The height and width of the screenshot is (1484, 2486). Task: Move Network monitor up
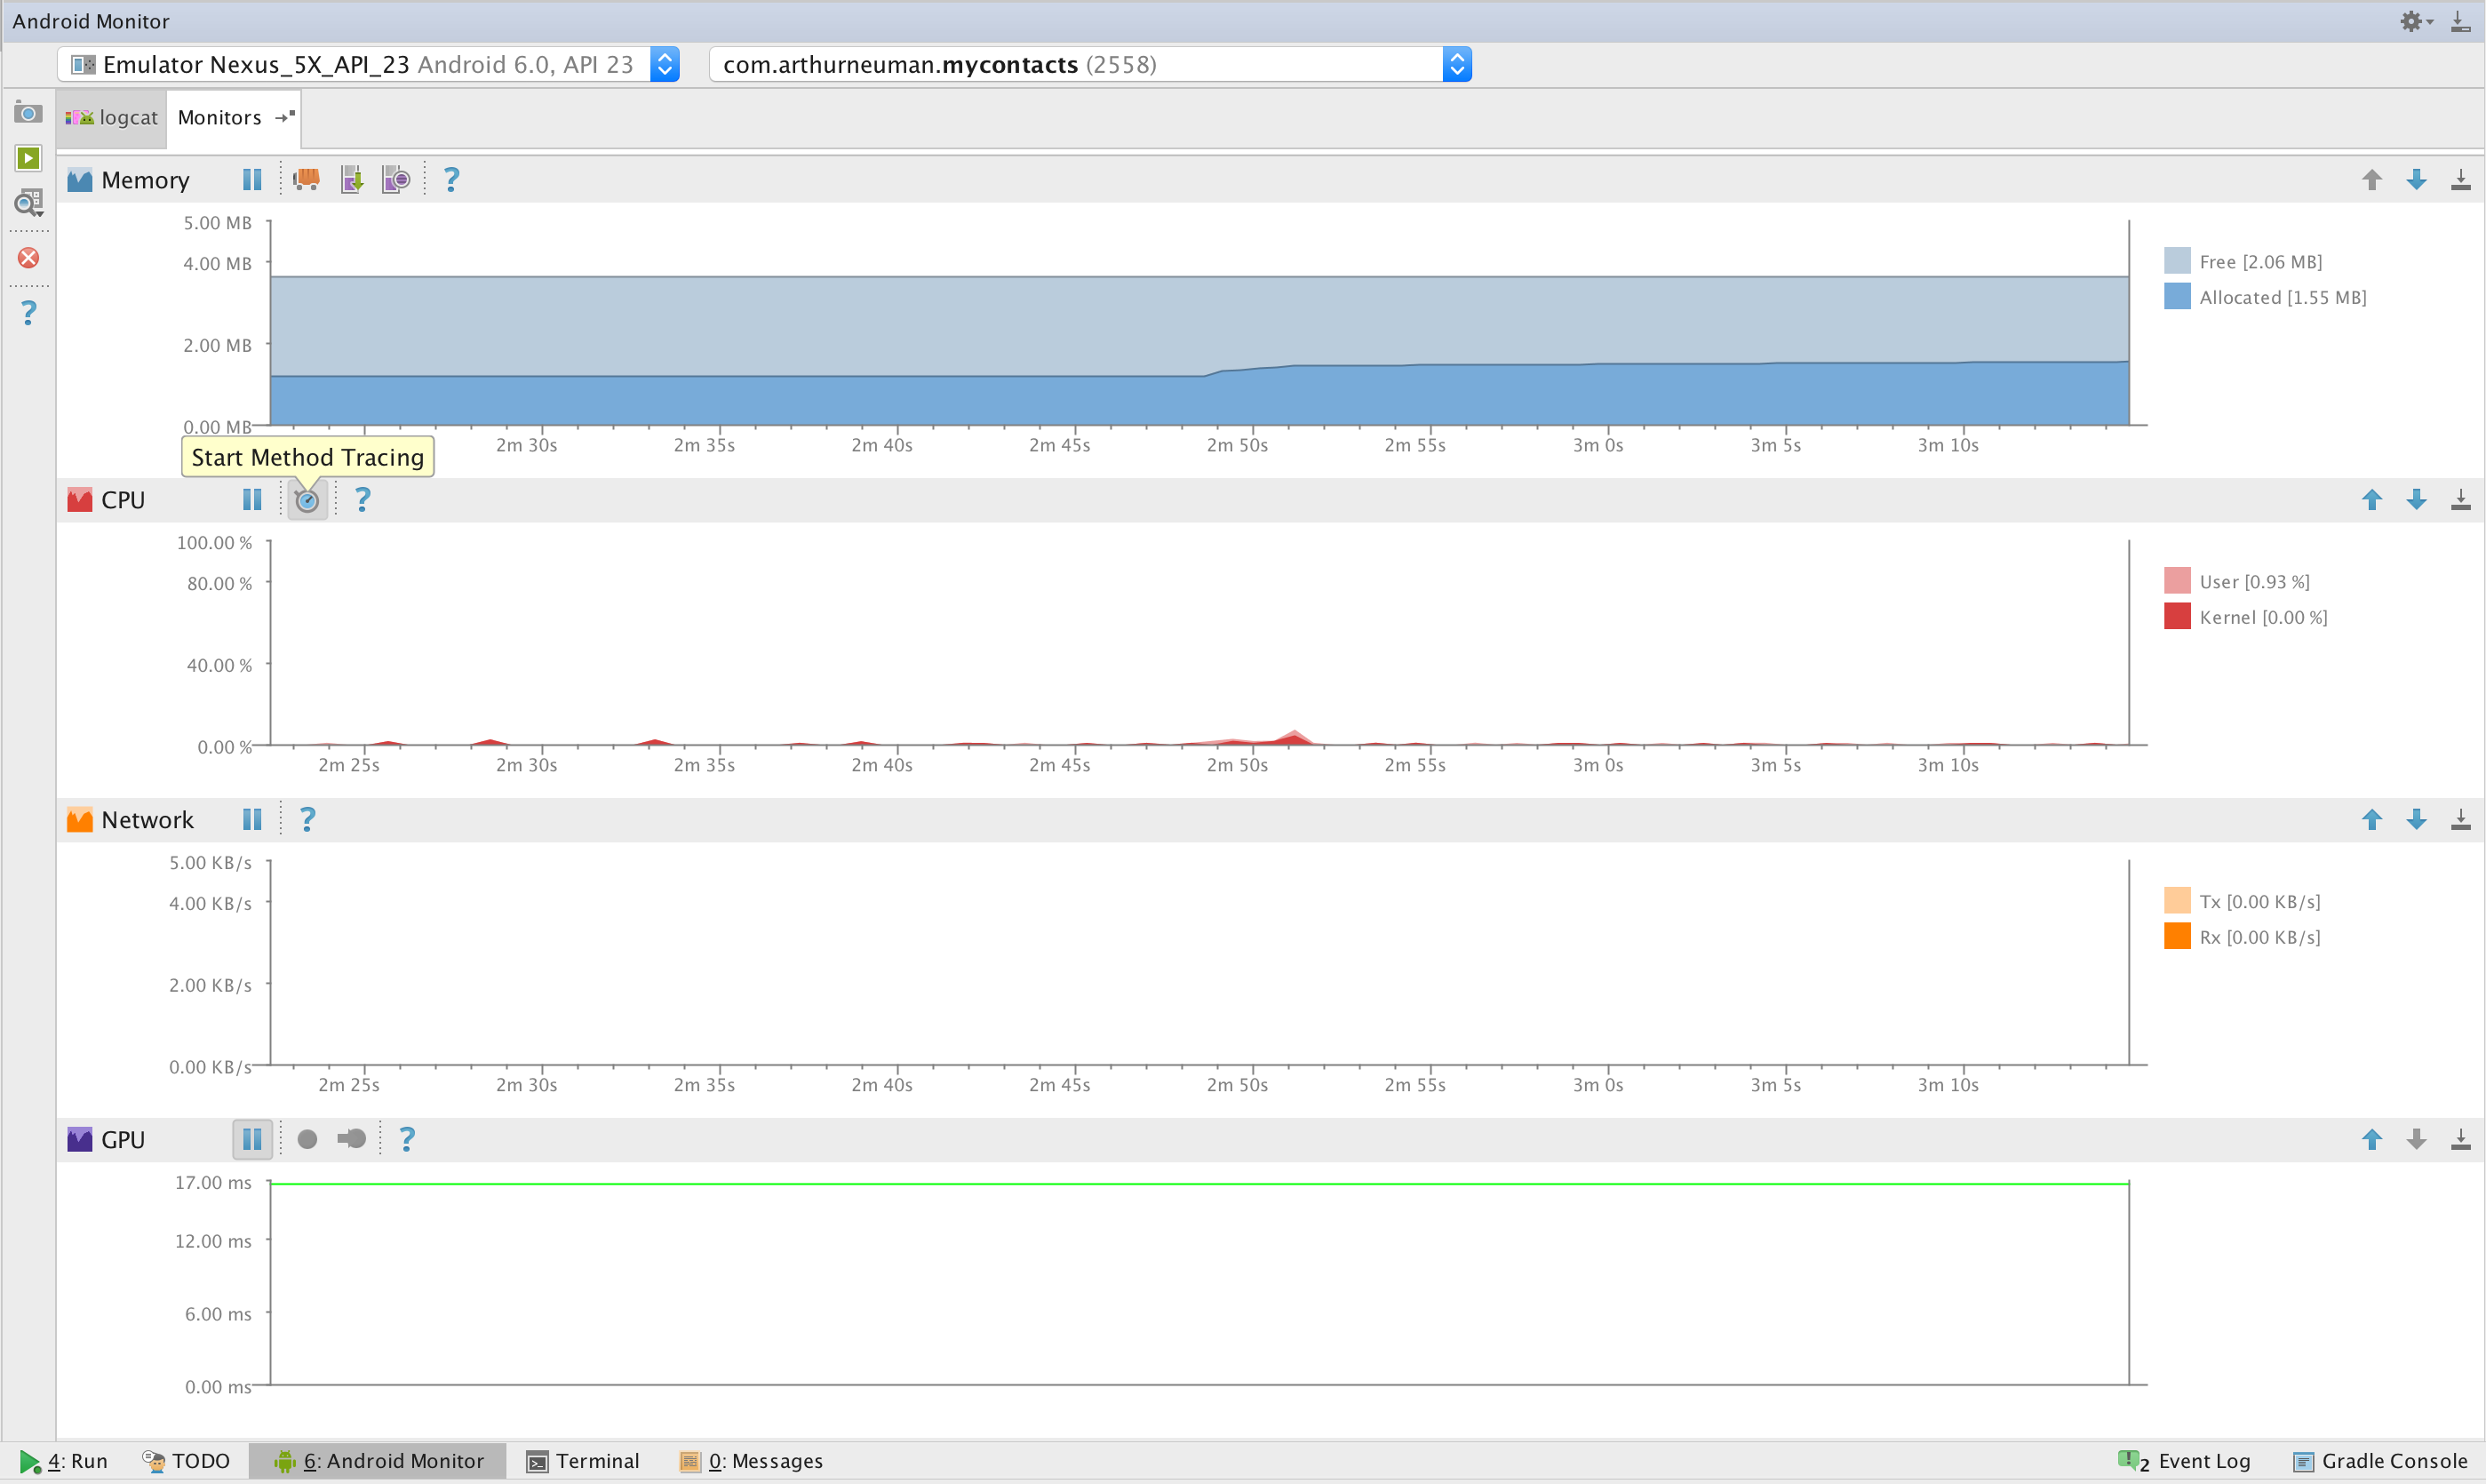pos(2372,820)
